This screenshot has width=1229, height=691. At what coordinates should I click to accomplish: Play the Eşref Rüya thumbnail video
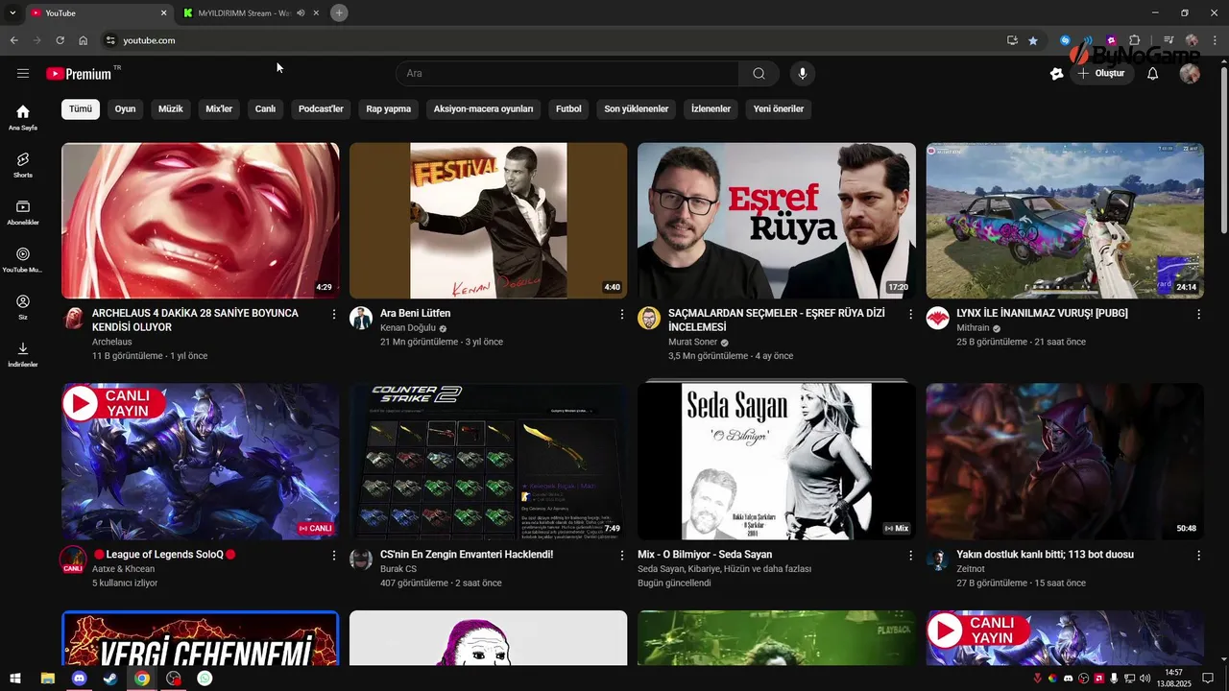tap(777, 221)
